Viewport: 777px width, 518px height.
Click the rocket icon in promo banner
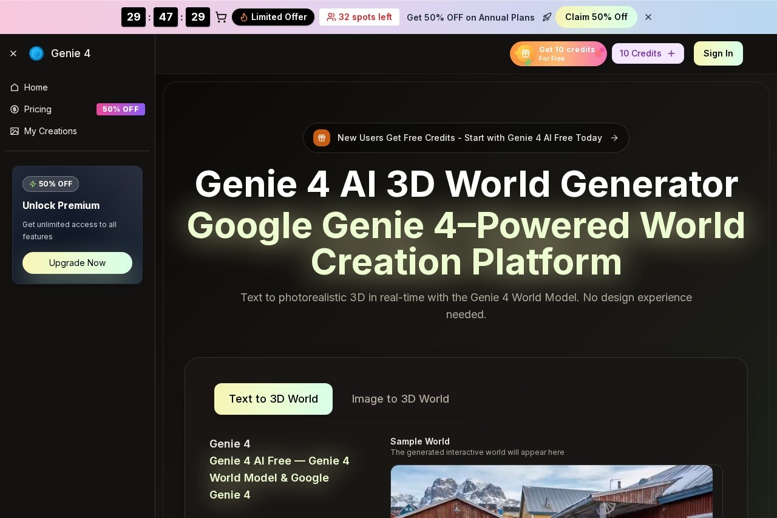(x=547, y=17)
